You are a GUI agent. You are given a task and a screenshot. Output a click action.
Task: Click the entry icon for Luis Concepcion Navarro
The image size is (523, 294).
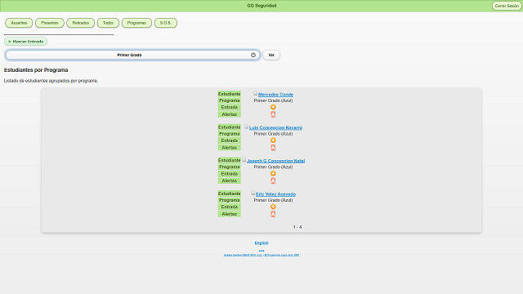(x=273, y=140)
